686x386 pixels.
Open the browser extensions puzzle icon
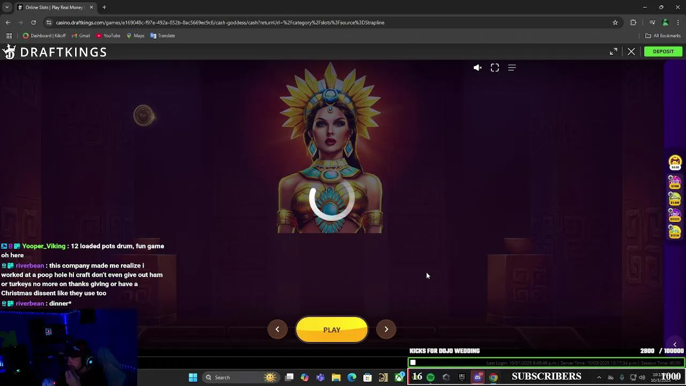pos(633,23)
